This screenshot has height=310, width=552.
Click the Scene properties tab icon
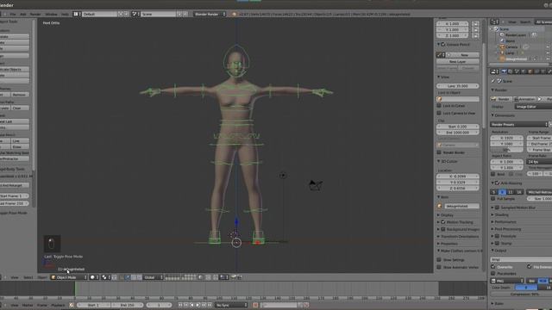pos(517,71)
